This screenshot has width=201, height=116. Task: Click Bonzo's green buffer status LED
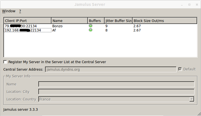[x=90, y=26]
